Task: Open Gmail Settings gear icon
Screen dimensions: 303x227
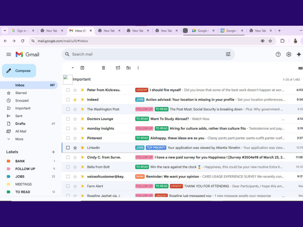Action: tap(289, 54)
